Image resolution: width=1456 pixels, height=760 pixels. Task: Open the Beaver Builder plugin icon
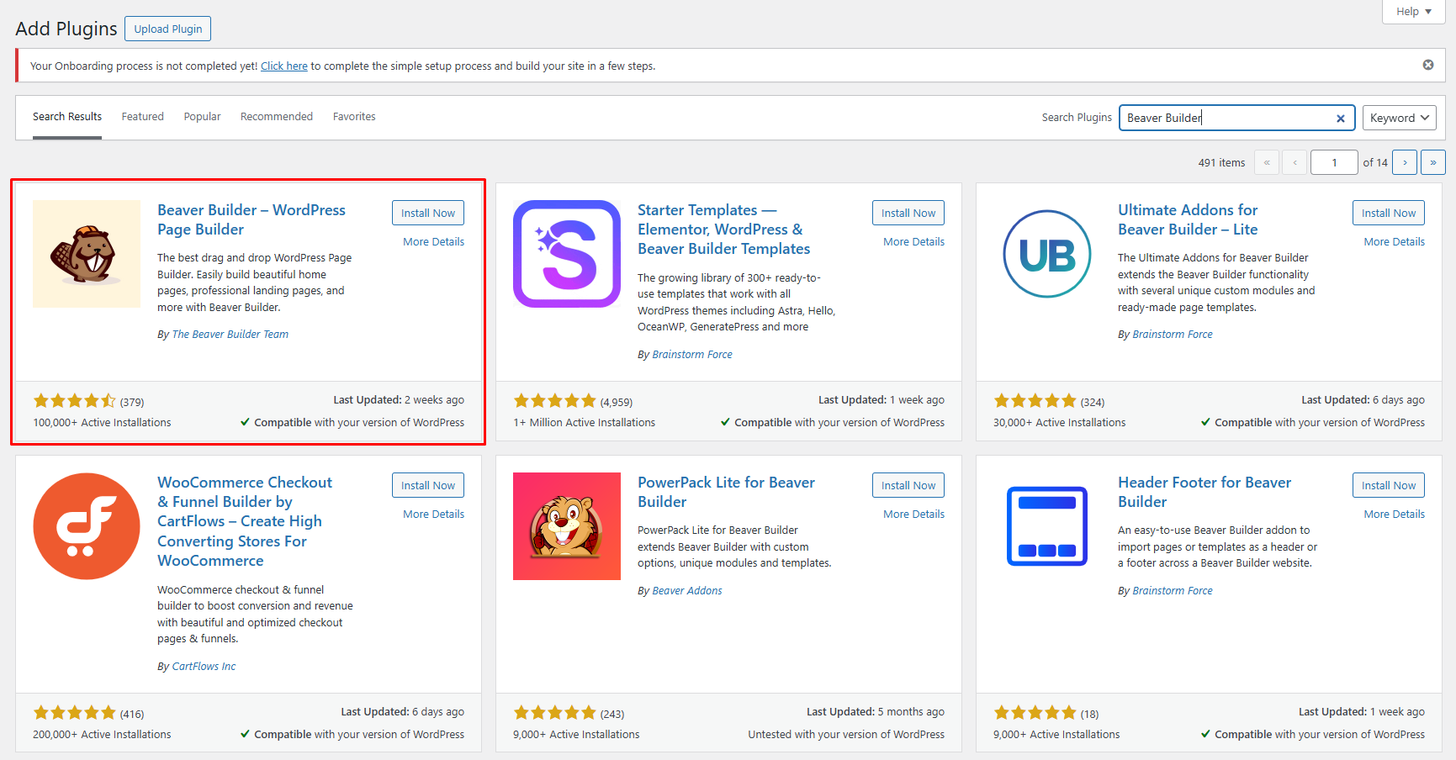(87, 254)
